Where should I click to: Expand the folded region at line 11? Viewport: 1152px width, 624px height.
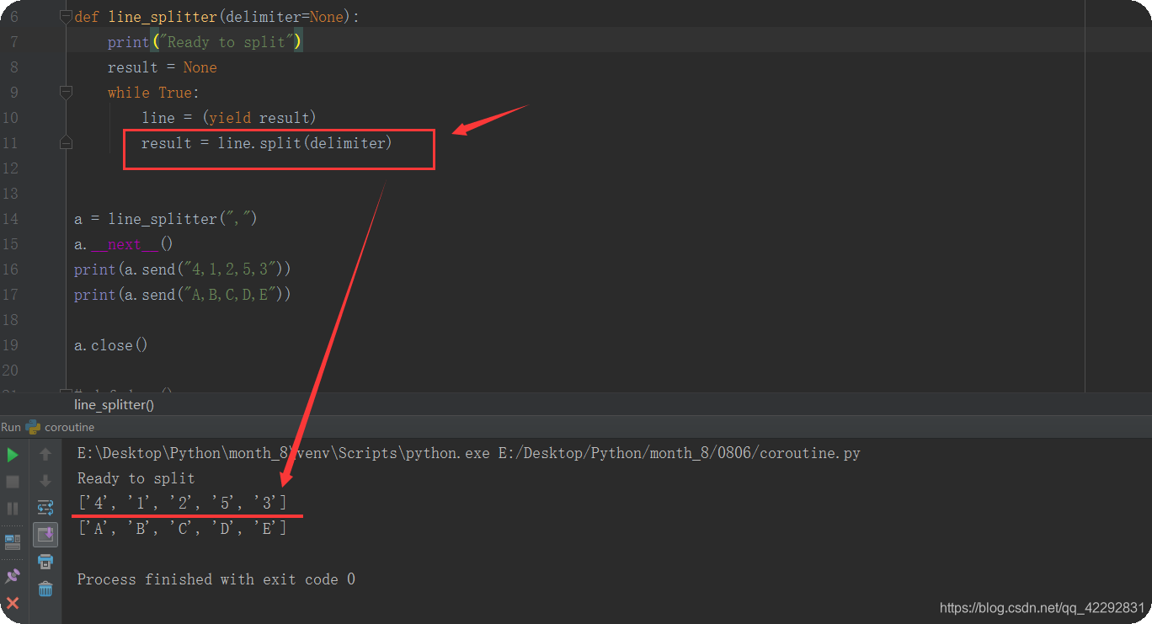pos(66,143)
